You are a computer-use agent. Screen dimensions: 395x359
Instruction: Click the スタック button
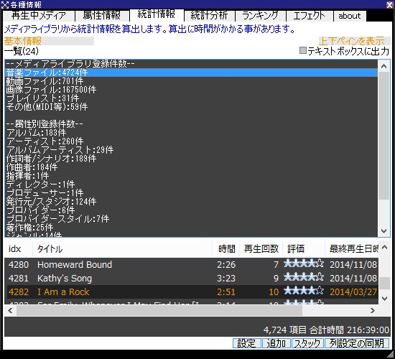(307, 343)
